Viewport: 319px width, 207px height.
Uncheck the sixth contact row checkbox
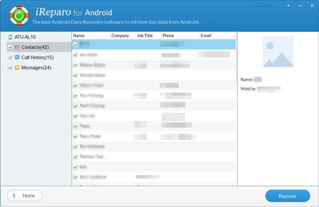(75, 96)
